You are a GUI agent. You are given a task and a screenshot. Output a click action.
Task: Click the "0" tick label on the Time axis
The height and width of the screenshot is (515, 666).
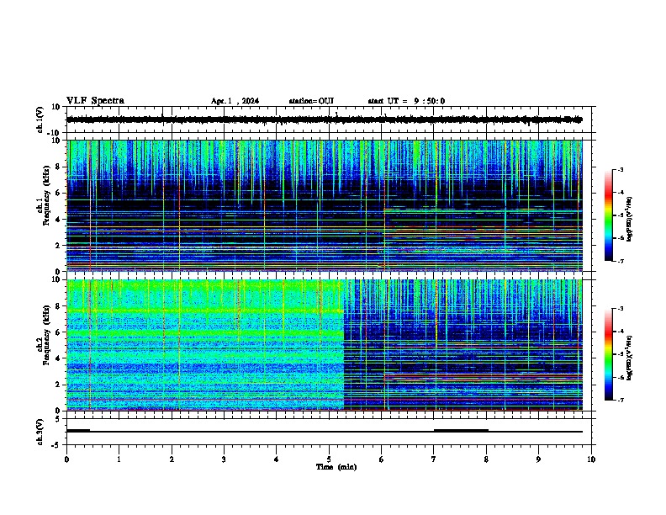click(x=66, y=459)
